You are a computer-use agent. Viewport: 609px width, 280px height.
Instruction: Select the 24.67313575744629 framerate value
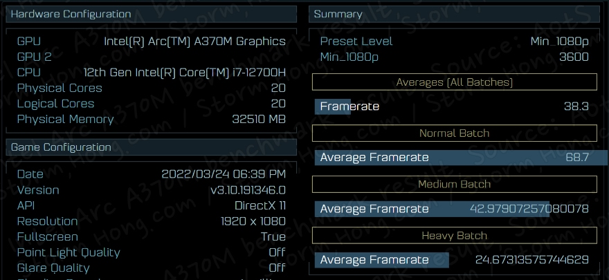pos(532,260)
